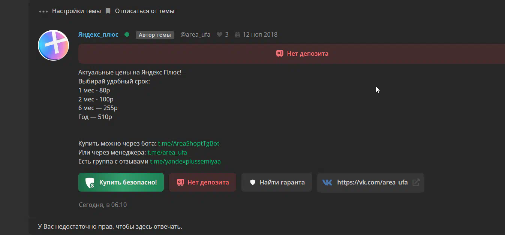
Task: Open the t.me/yandexplussemiyaa reviews link
Action: [x=185, y=161]
